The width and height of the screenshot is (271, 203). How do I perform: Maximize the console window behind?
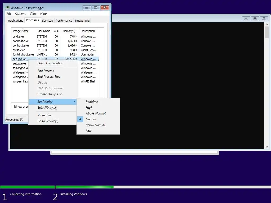coord(255,19)
